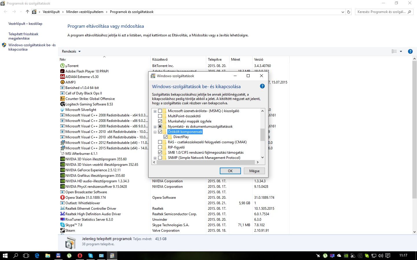Expand the Vezérlőpult breadcrumb chevron
Screen dimensions: 417x260
(63, 12)
